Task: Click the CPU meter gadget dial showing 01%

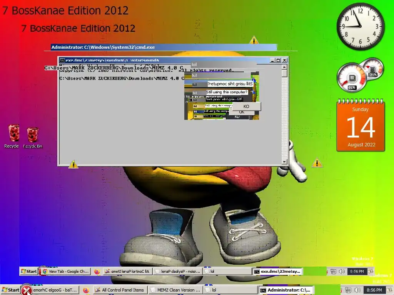Action: click(352, 78)
